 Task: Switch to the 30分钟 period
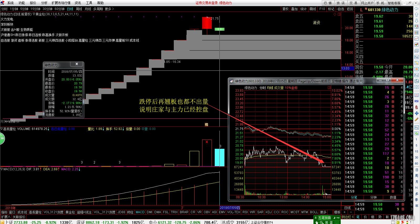48,9
